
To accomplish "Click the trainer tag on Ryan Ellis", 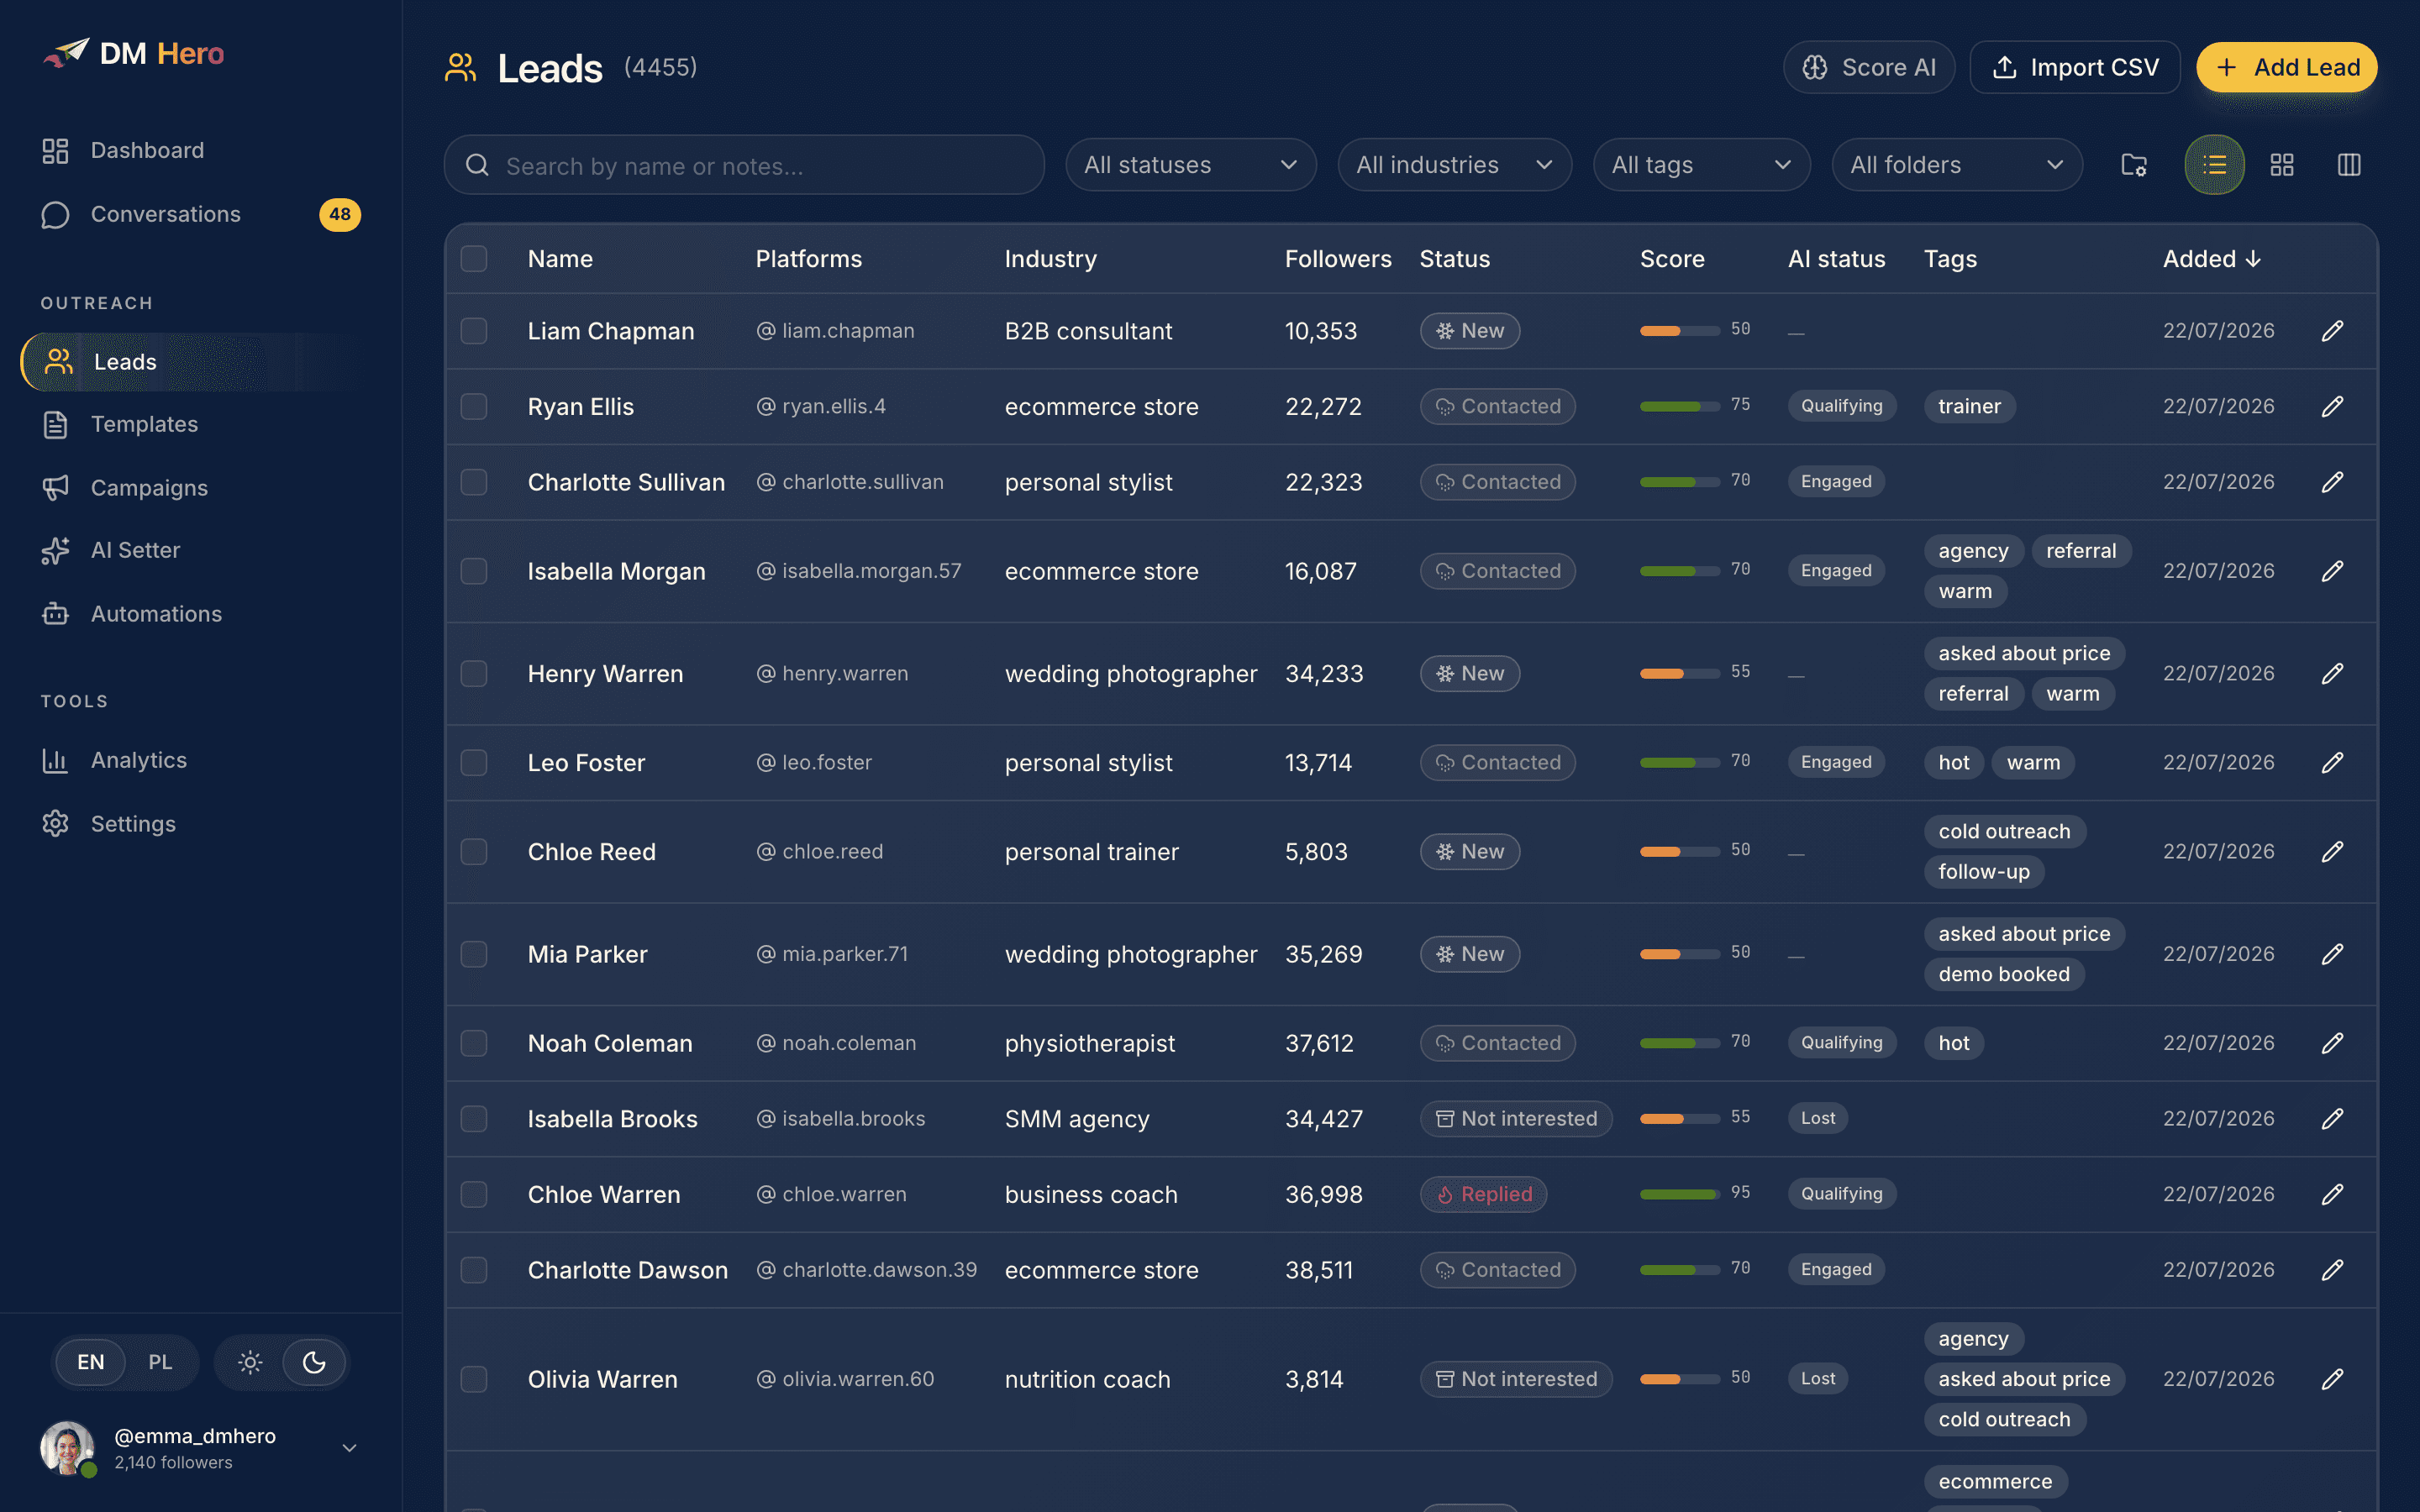I will (1969, 407).
